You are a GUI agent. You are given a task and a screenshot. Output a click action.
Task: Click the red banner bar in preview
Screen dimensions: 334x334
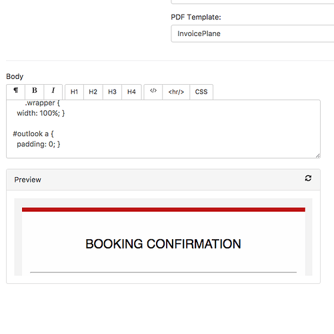[163, 210]
